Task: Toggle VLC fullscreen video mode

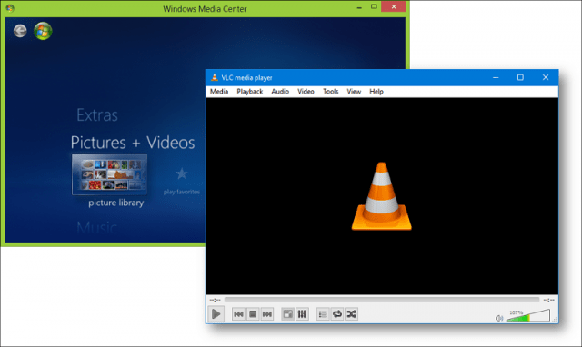Action: pos(287,314)
